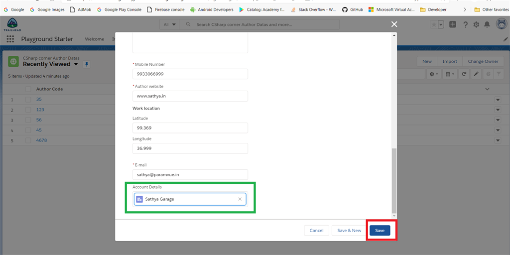The width and height of the screenshot is (510, 255).
Task: Open the favorites list dropdown arrow
Action: point(441,24)
